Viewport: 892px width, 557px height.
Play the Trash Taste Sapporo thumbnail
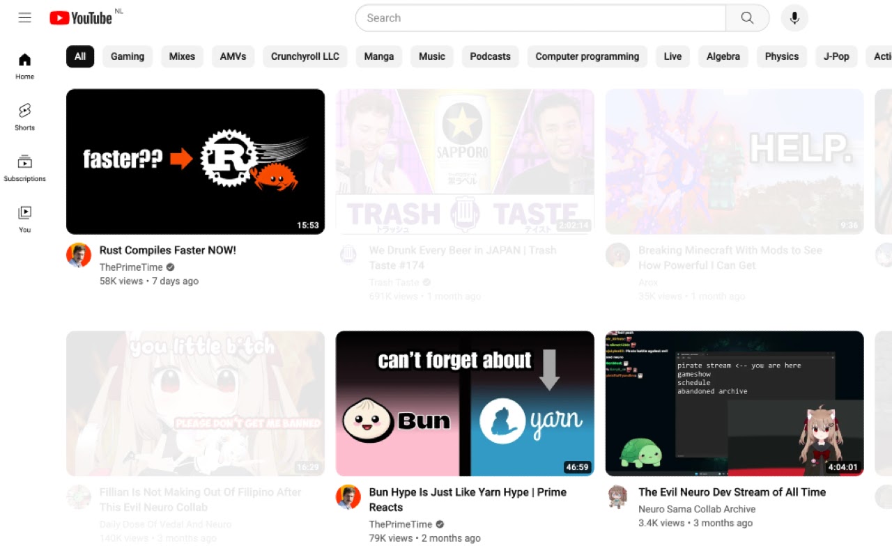[465, 162]
